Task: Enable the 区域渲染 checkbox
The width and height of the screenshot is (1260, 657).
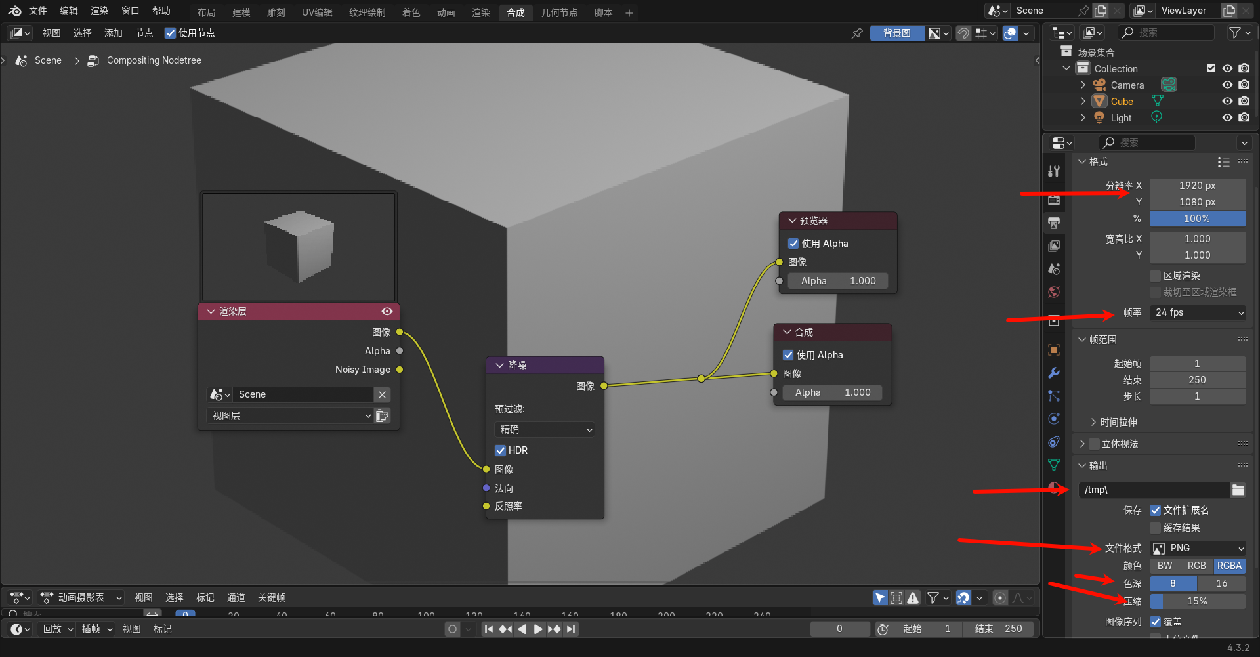Action: pos(1156,276)
